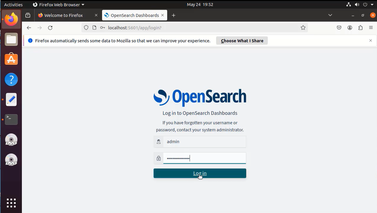The width and height of the screenshot is (377, 213).
Task: Click Choose What I Share button
Action: coord(242,41)
